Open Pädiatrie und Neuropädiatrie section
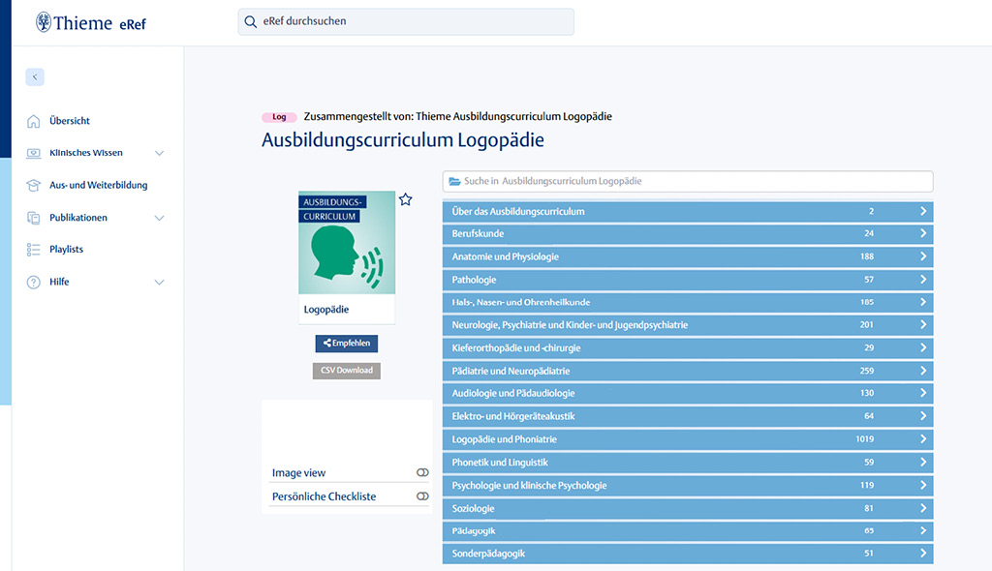 point(688,371)
